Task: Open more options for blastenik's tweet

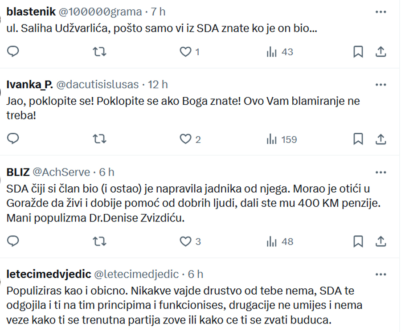Action: click(x=381, y=12)
